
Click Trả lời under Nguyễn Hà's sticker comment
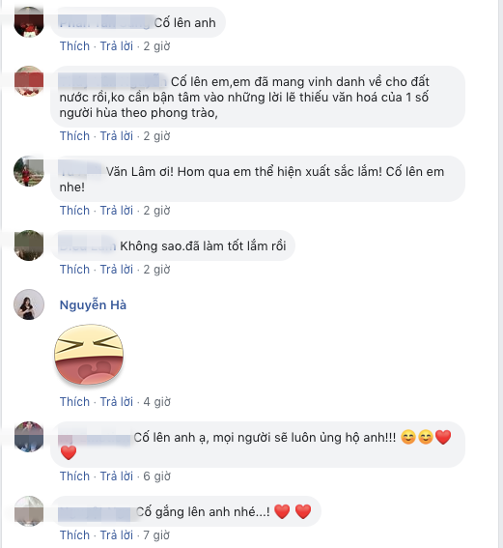click(x=117, y=402)
